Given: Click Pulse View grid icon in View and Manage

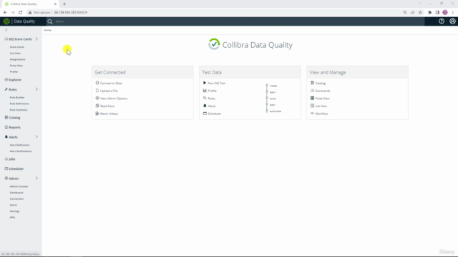Looking at the screenshot, I should [x=312, y=99].
